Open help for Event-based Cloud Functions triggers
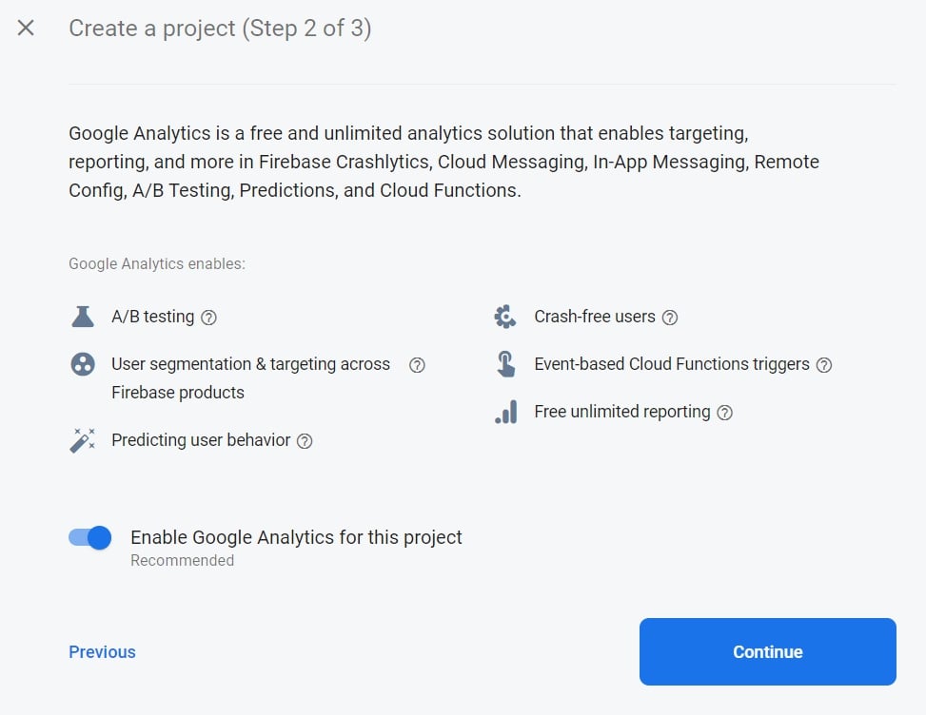926x715 pixels. pyautogui.click(x=824, y=365)
